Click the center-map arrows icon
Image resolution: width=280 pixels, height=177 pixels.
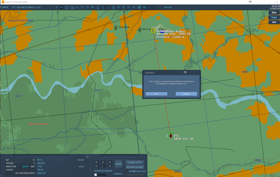coord(118,7)
